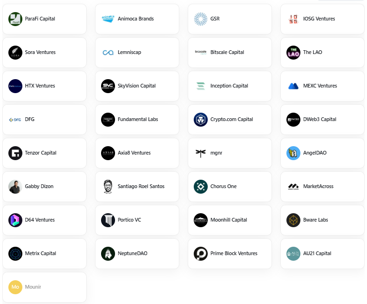Select the Bitscale Capital name text
Viewport: 367px width, 304px height.
coord(227,53)
